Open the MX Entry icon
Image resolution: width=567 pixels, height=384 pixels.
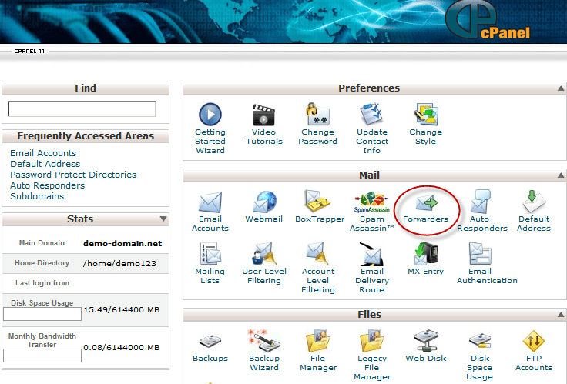tap(426, 254)
